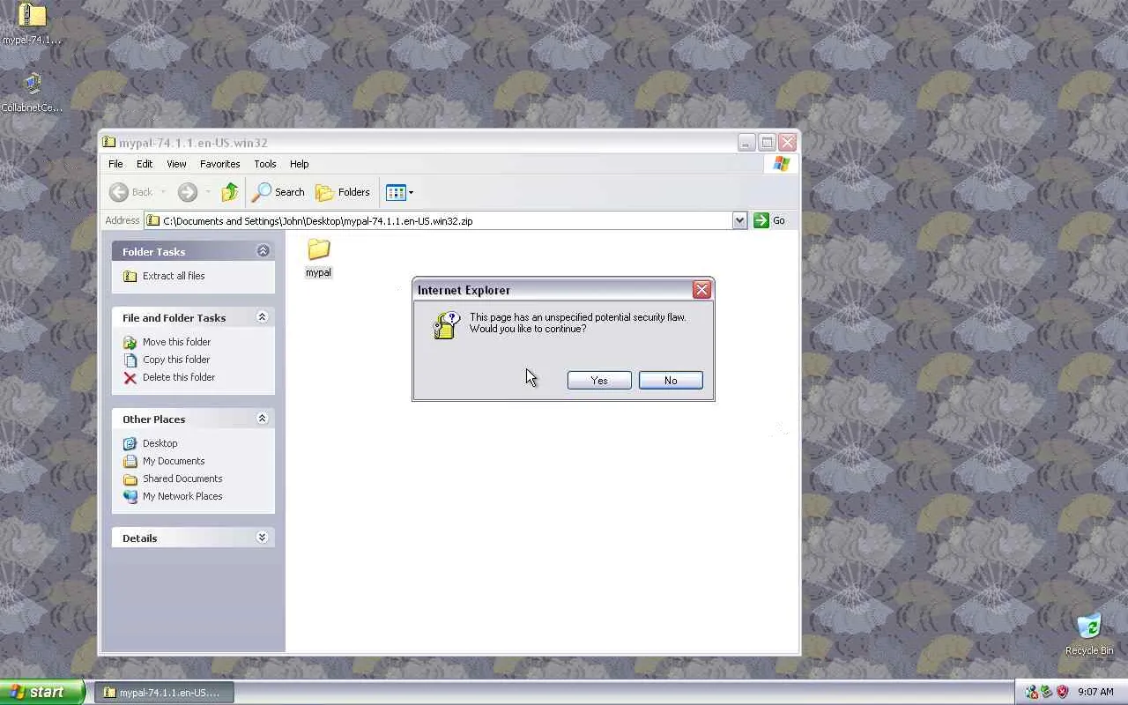The height and width of the screenshot is (705, 1128).
Task: Click the first system tray network icon
Action: [x=1031, y=693]
